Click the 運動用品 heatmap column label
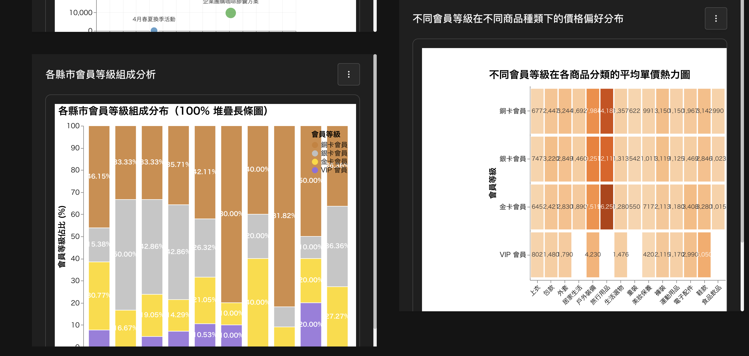 pos(670,295)
